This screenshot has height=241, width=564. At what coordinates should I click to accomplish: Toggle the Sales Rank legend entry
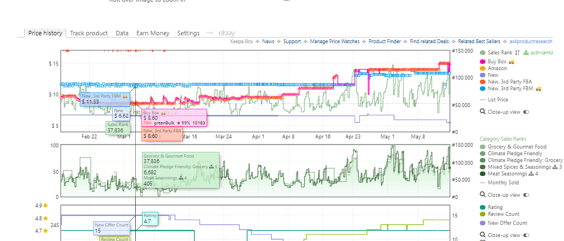point(501,53)
